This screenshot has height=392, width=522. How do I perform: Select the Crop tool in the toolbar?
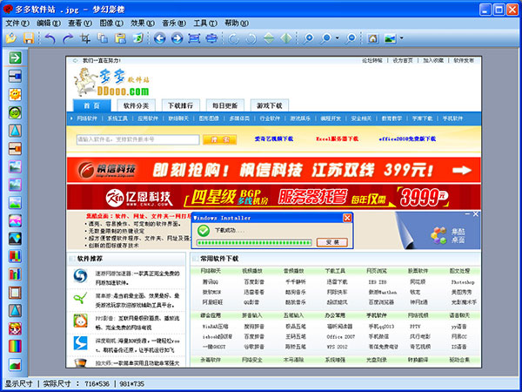pyautogui.click(x=85, y=38)
